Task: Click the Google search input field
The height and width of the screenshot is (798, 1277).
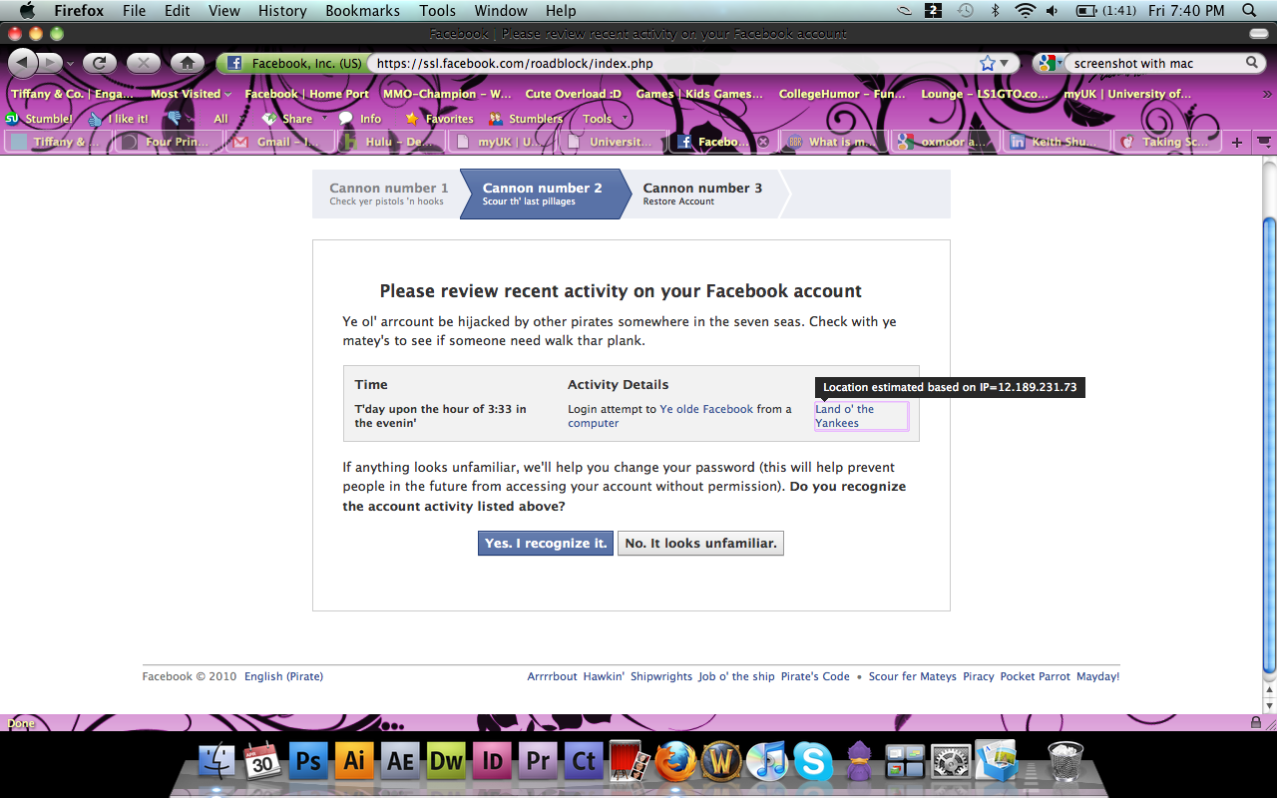Action: click(x=1152, y=63)
